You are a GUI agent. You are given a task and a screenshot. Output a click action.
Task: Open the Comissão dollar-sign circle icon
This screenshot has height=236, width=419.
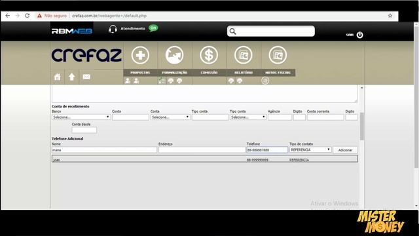(209, 55)
